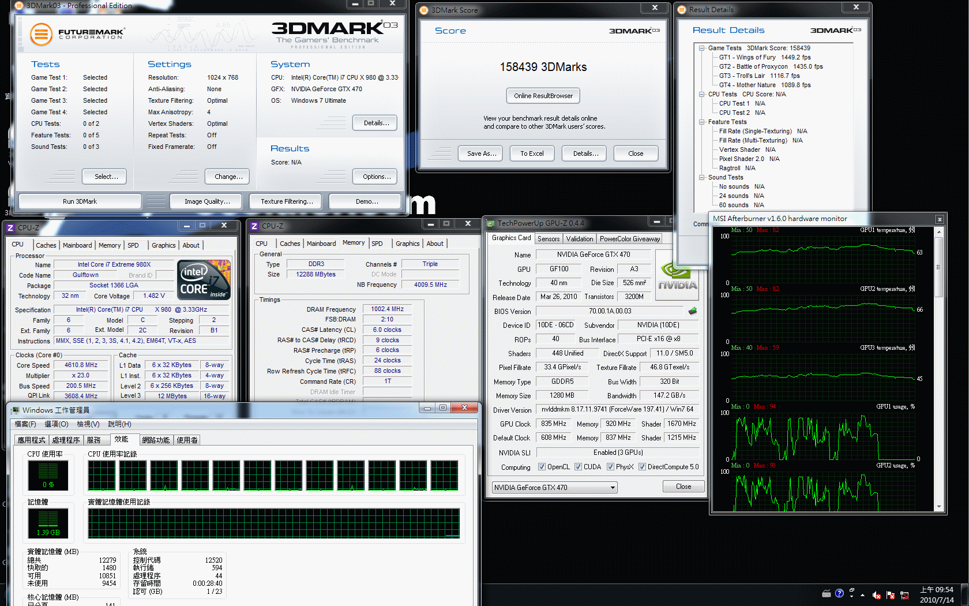Viewport: 969px width, 606px height.
Task: Open the Action Center flag icon
Action: pos(891,595)
